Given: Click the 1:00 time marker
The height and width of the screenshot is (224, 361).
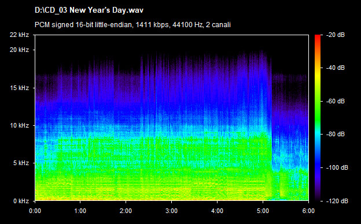Looking at the screenshot, I should [80, 211].
